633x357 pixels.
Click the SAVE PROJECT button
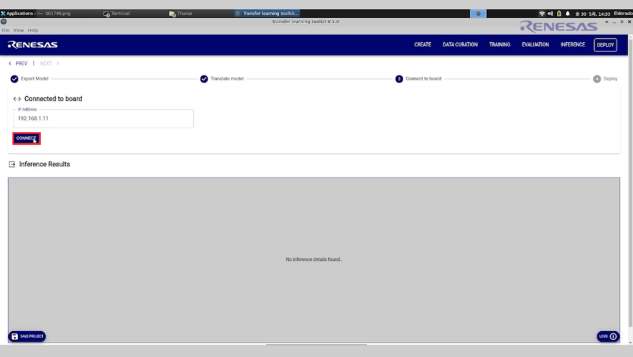coord(27,336)
